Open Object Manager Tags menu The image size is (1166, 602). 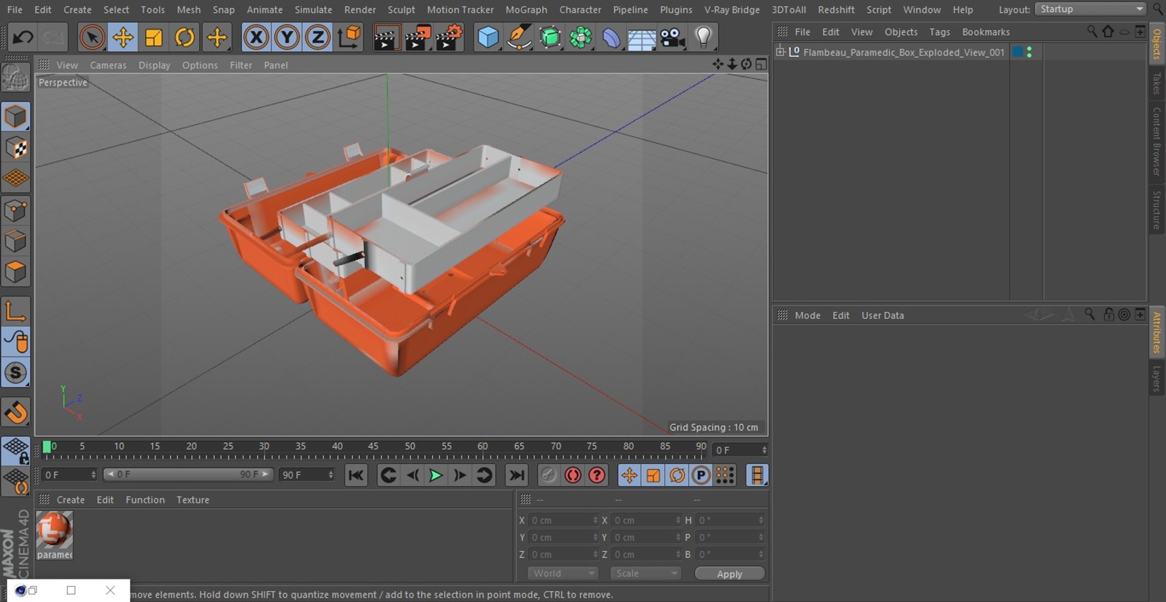[939, 32]
